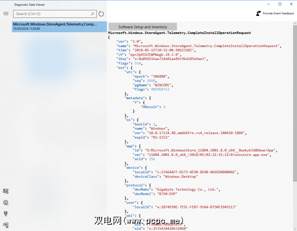Click the event title CompleteInstallOperationRequest heading
Screen dimensions: 297x231
[x=180, y=33]
